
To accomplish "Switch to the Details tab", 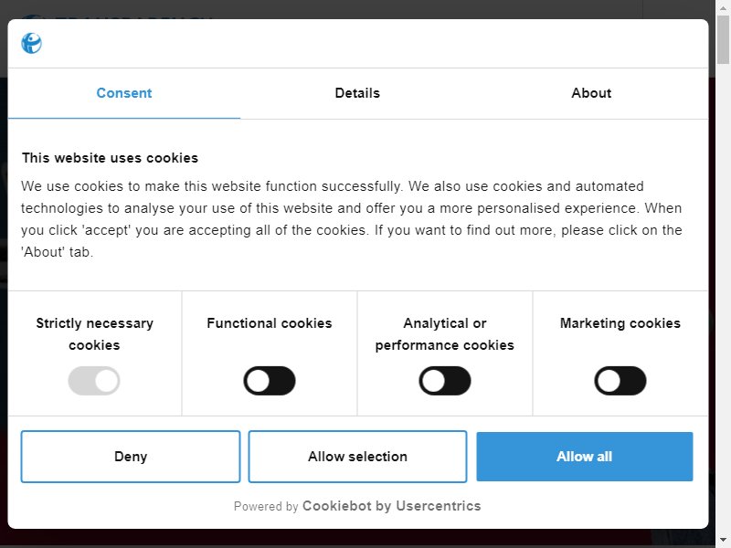I will pyautogui.click(x=357, y=93).
